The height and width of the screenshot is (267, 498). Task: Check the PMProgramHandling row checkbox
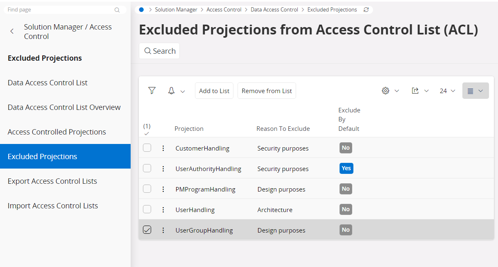[147, 189]
